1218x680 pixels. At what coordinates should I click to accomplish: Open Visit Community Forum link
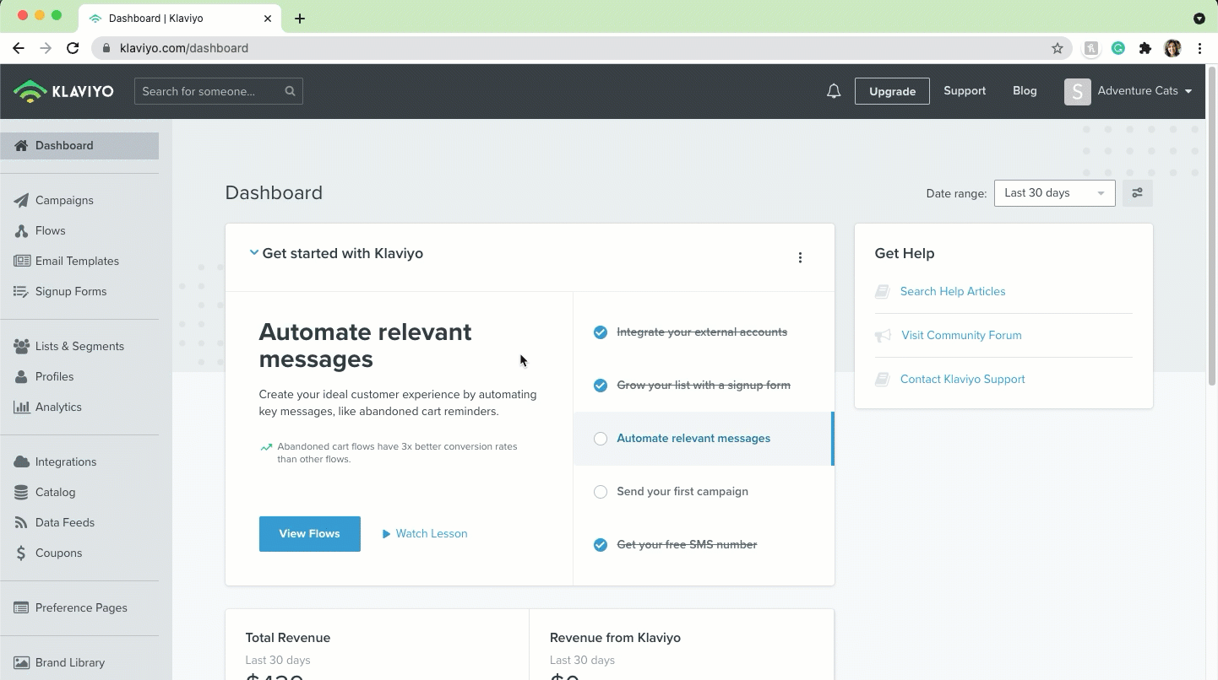pos(961,336)
